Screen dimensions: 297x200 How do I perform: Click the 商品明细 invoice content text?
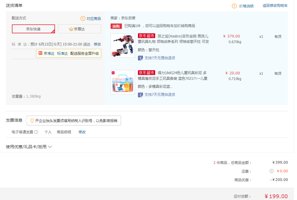pyautogui.click(x=64, y=132)
